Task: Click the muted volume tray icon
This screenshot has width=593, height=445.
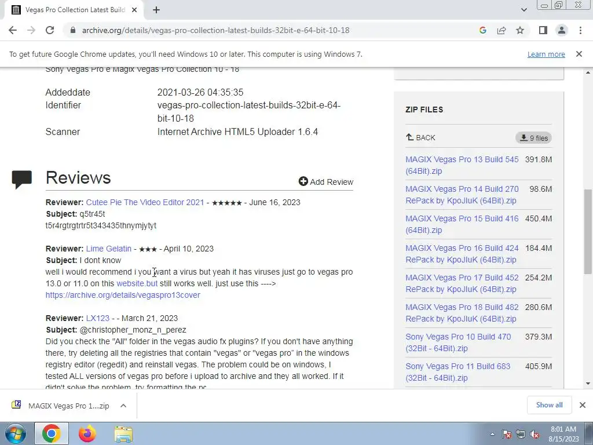Action: (535, 434)
